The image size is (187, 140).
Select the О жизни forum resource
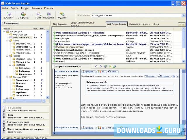coord(21,83)
